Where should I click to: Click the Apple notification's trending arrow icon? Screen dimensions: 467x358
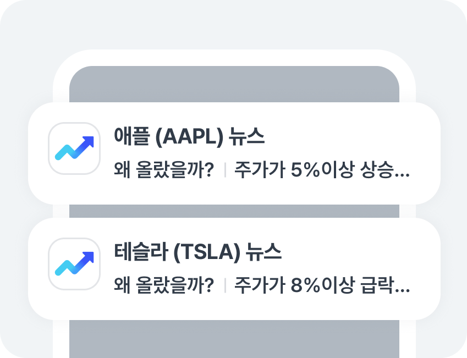coord(74,148)
